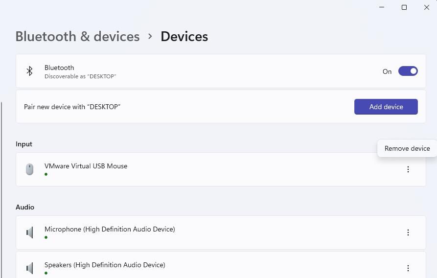Open more options for Microphone device
The image size is (437, 278).
tap(408, 232)
